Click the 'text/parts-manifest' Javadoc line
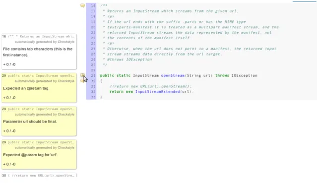 point(190,27)
